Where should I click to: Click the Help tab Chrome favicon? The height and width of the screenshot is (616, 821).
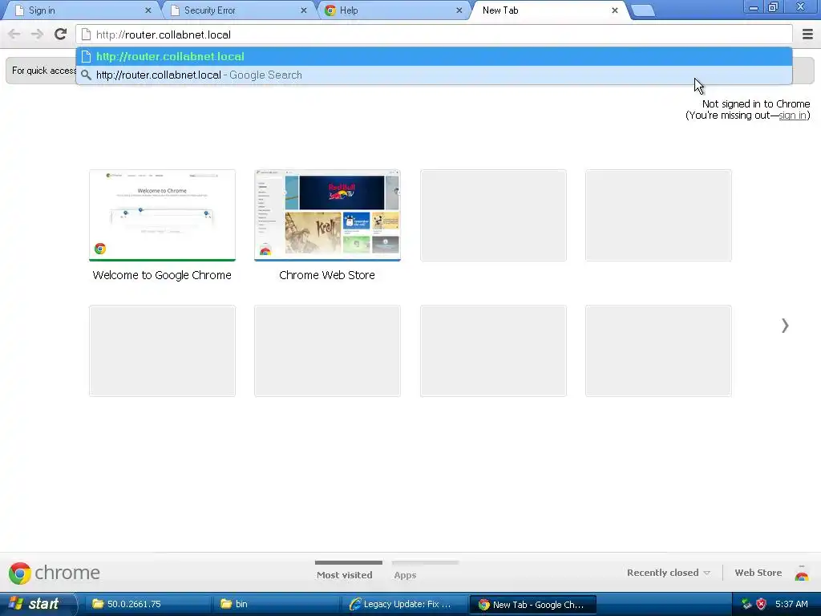(330, 10)
